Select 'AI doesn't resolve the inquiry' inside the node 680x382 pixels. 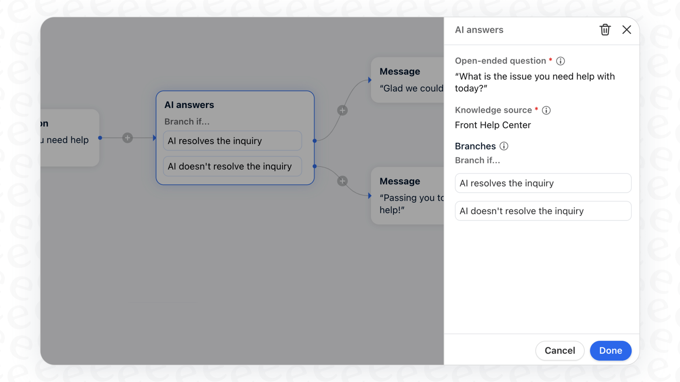(232, 166)
